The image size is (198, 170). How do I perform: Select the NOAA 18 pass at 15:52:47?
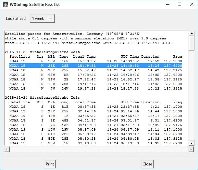[95, 70]
